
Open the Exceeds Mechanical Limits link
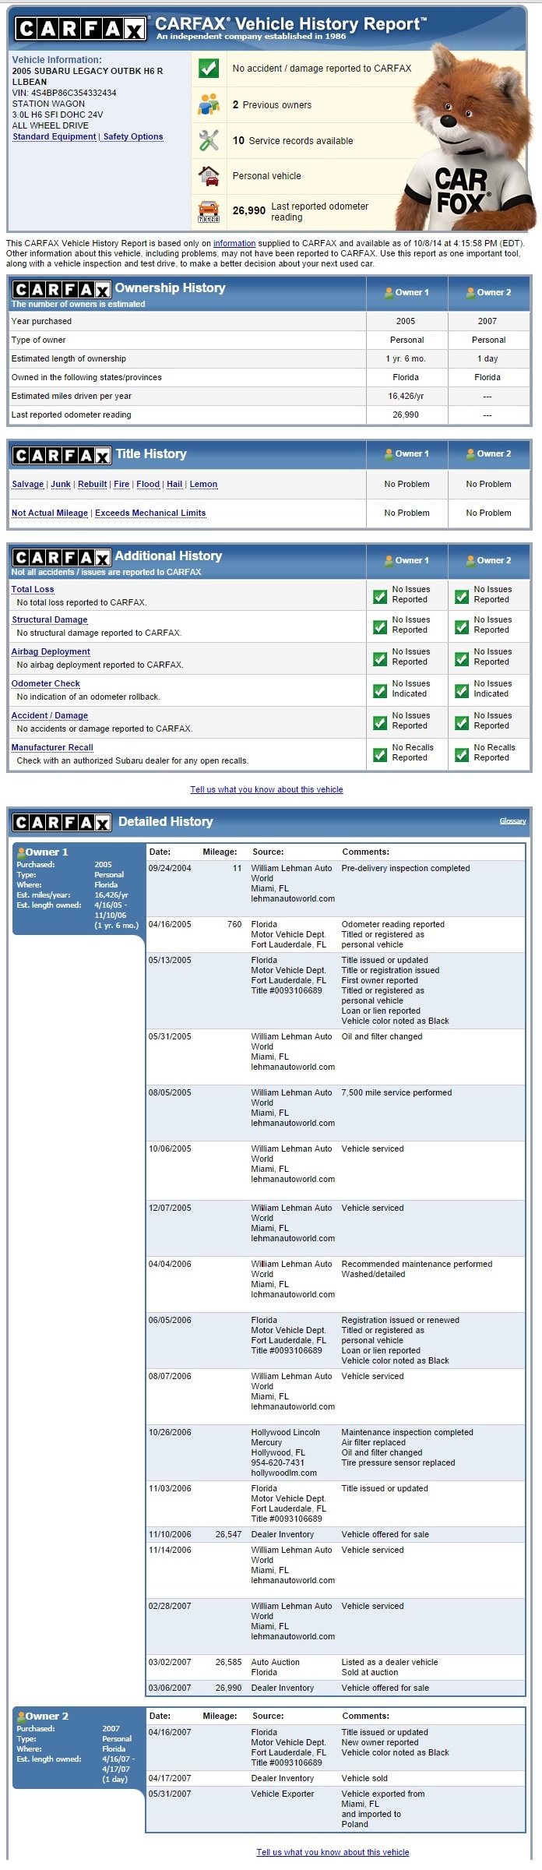[x=150, y=513]
